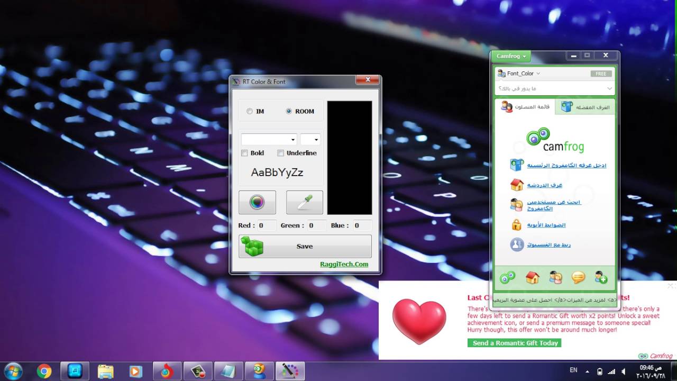Image resolution: width=677 pixels, height=381 pixels.
Task: Click the padlock parental controls icon
Action: click(x=517, y=225)
